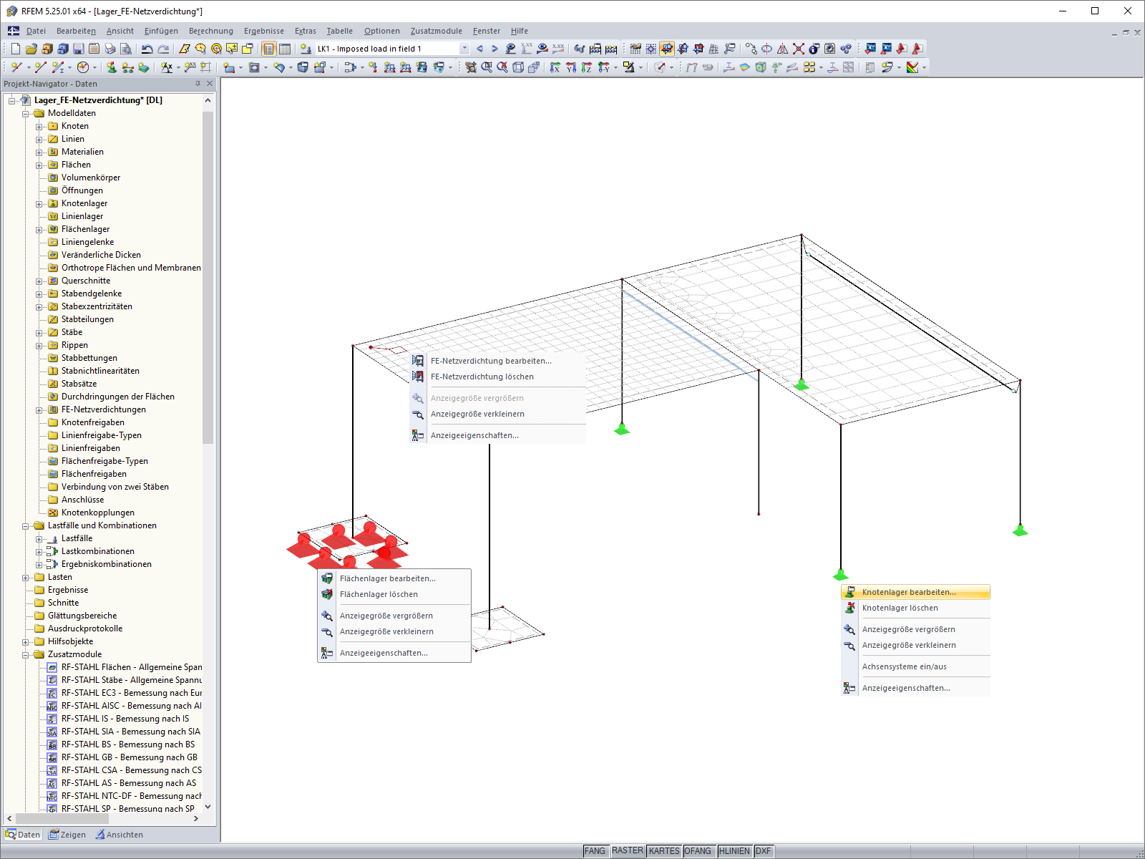
Task: Click the color spectrum results icon
Action: (x=912, y=67)
